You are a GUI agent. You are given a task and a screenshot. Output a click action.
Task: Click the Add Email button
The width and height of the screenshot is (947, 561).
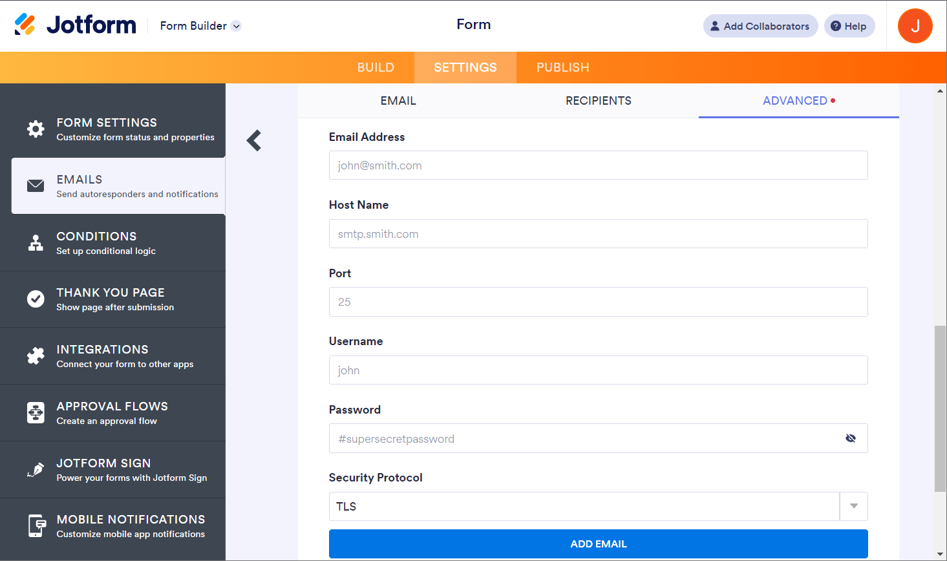tap(598, 544)
